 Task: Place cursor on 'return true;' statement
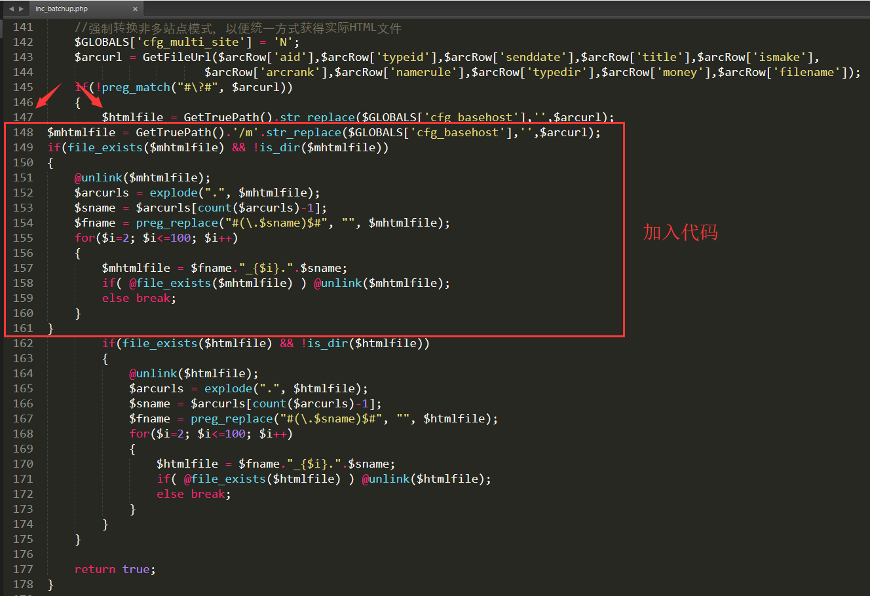coord(115,569)
